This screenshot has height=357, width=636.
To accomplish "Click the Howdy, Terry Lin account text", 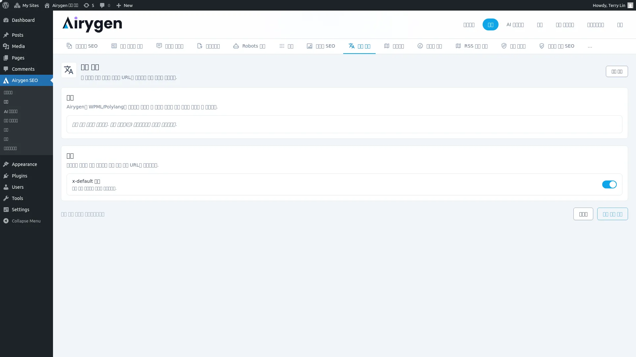I will (x=609, y=5).
